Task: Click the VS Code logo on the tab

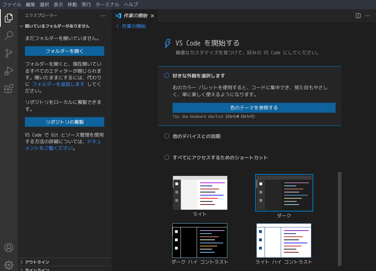Action: point(118,16)
